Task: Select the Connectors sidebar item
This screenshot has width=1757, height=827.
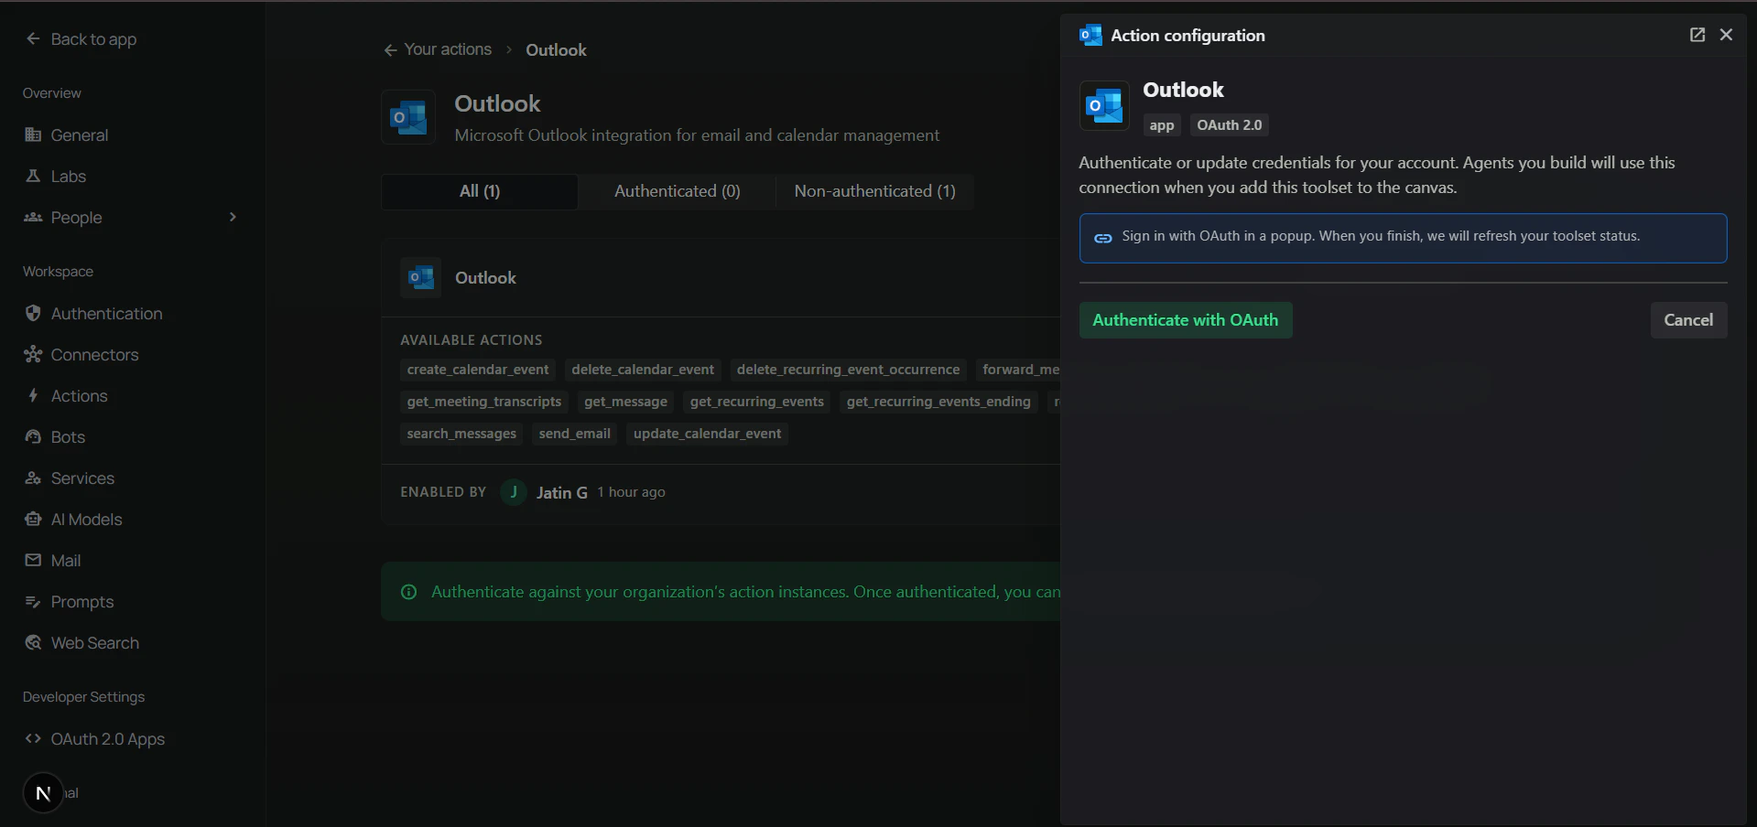Action: tap(94, 354)
